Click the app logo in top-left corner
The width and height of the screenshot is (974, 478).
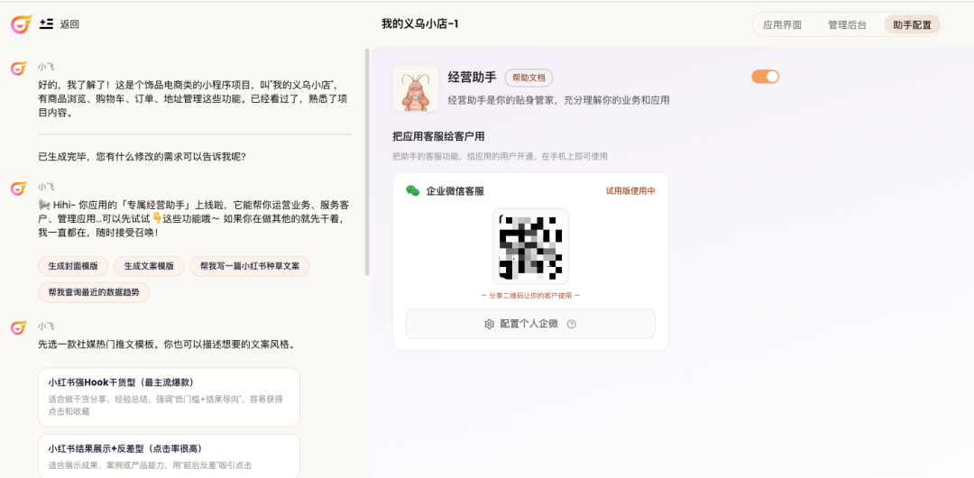click(21, 24)
